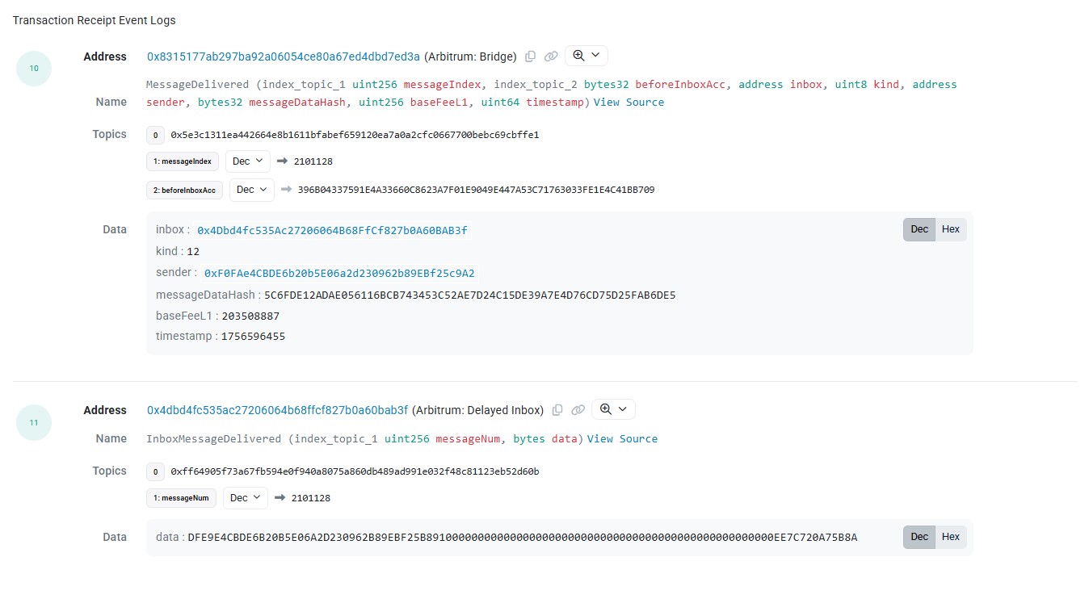1089x599 pixels.
Task: Open link icon beside Arbitrum: Bridge
Action: point(551,57)
